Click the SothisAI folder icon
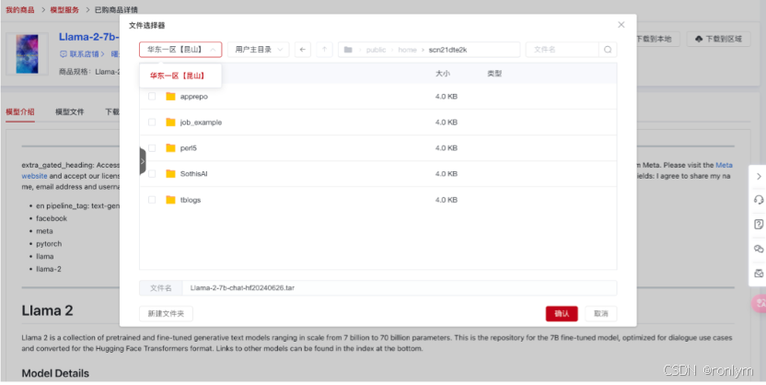This screenshot has width=766, height=385. click(170, 173)
